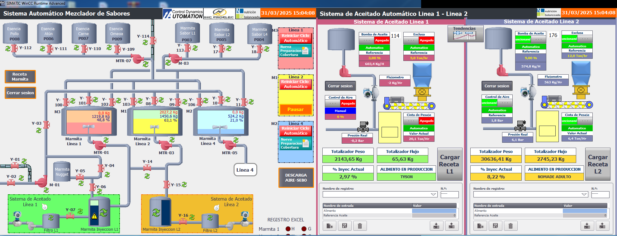Save record with diskette icon in Linea 2 recipe
The width and height of the screenshot is (617, 236).
click(x=495, y=226)
